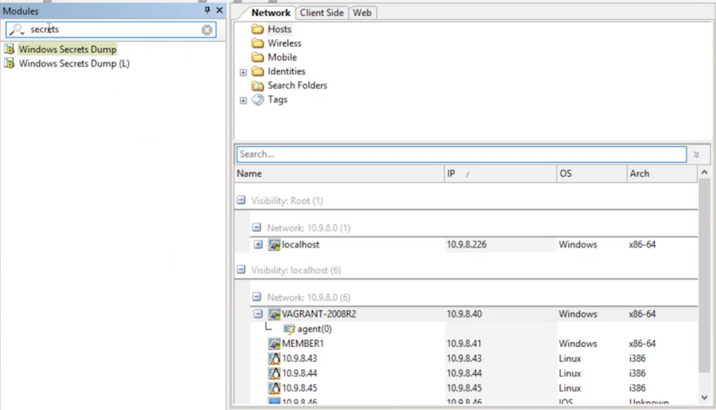Open the Mobile folder
The image size is (716, 410).
[282, 57]
